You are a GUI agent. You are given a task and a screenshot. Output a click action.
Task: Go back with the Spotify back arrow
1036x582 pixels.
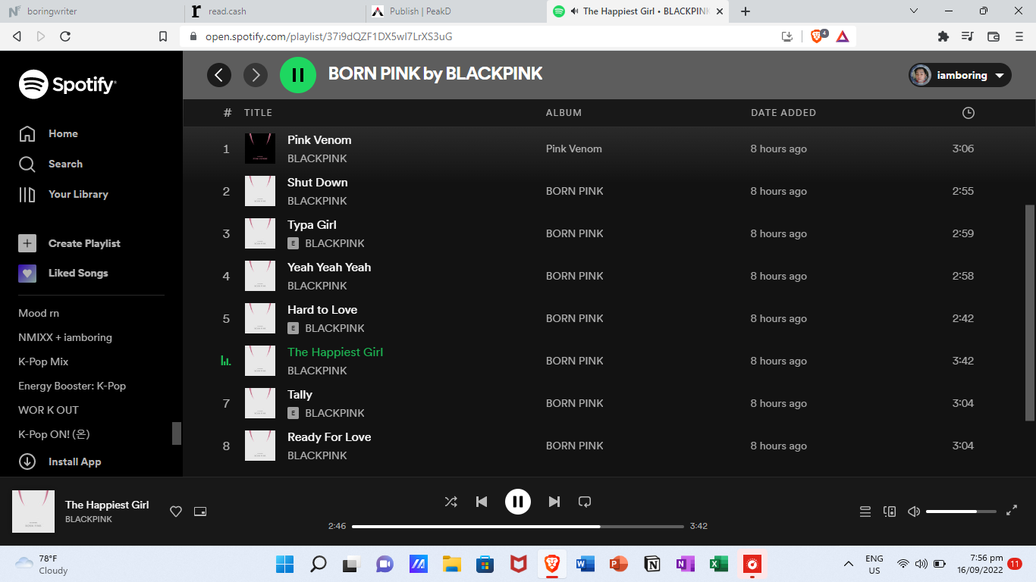(x=219, y=74)
